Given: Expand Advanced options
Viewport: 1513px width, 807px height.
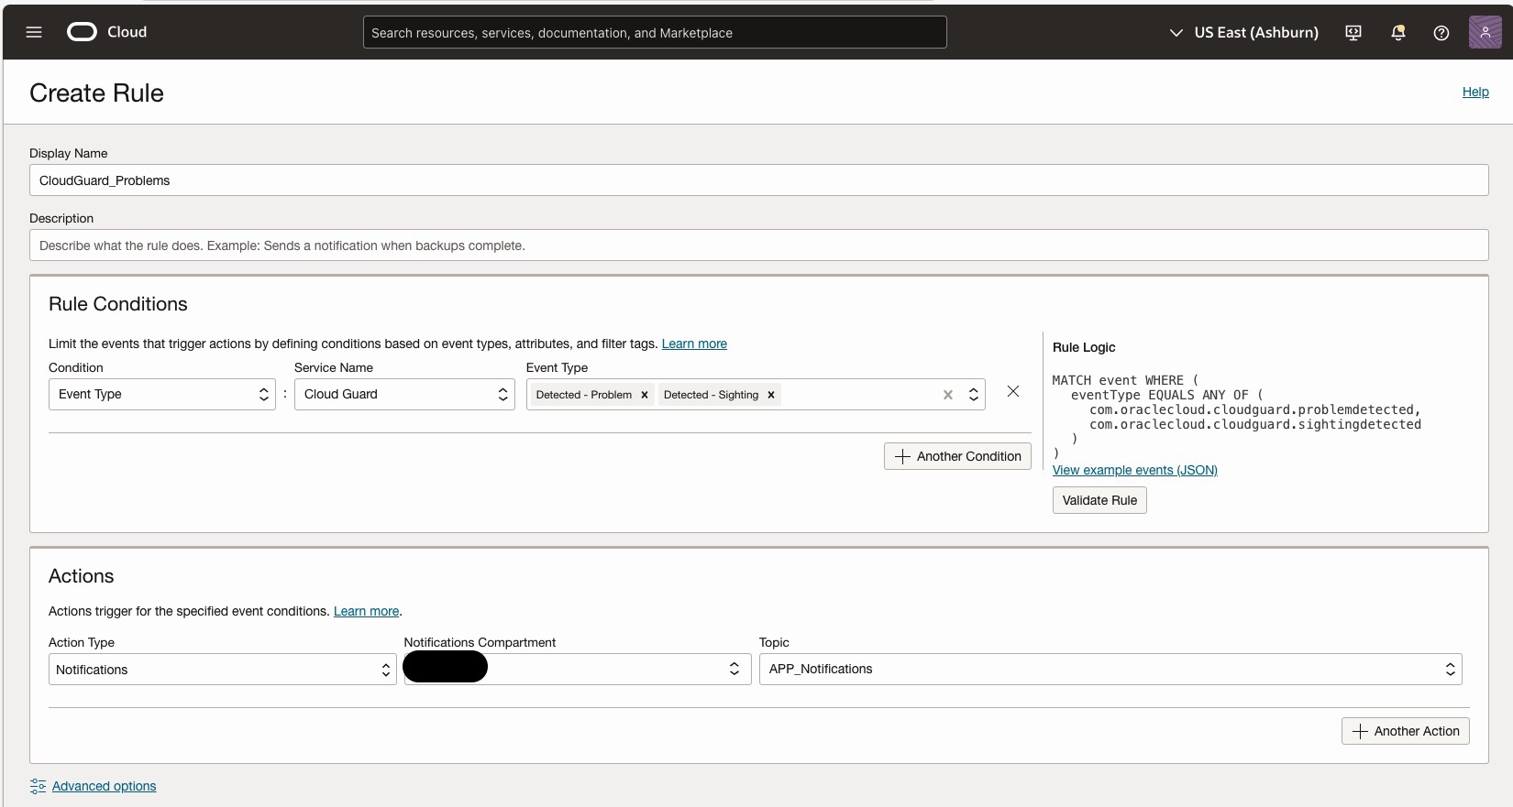Looking at the screenshot, I should click(x=104, y=786).
